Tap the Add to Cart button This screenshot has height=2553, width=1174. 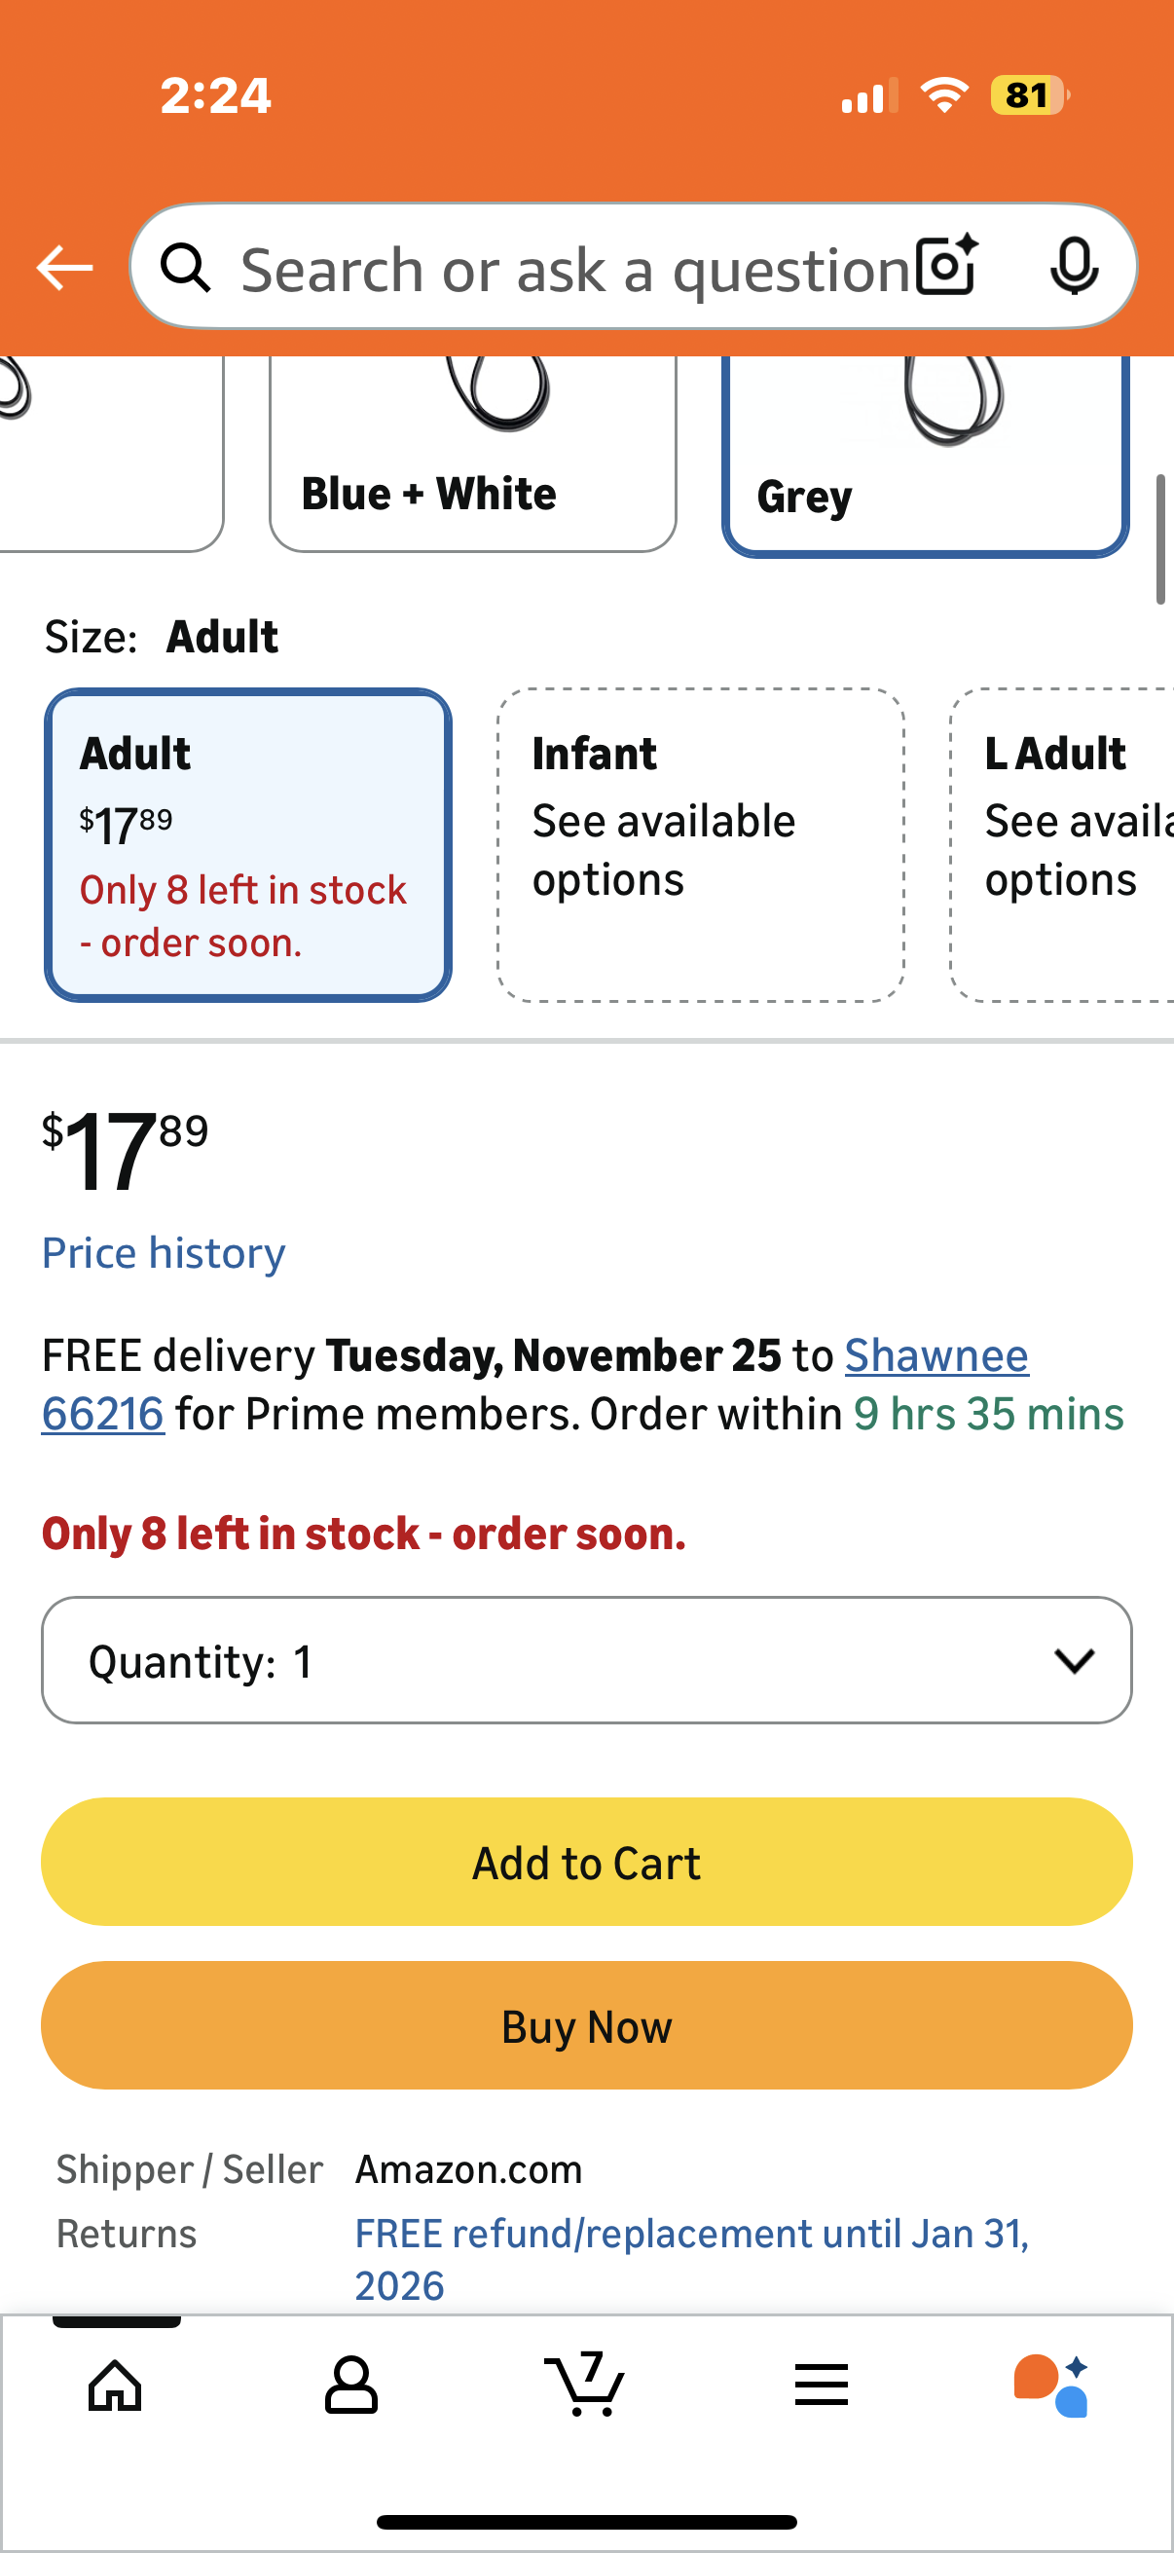(586, 1863)
